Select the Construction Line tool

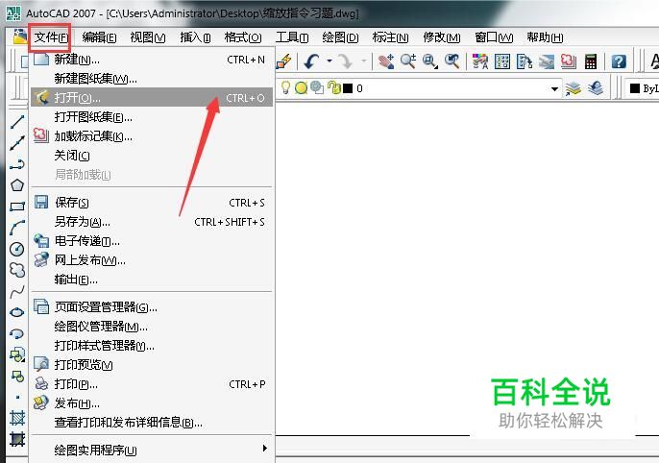tap(17, 143)
